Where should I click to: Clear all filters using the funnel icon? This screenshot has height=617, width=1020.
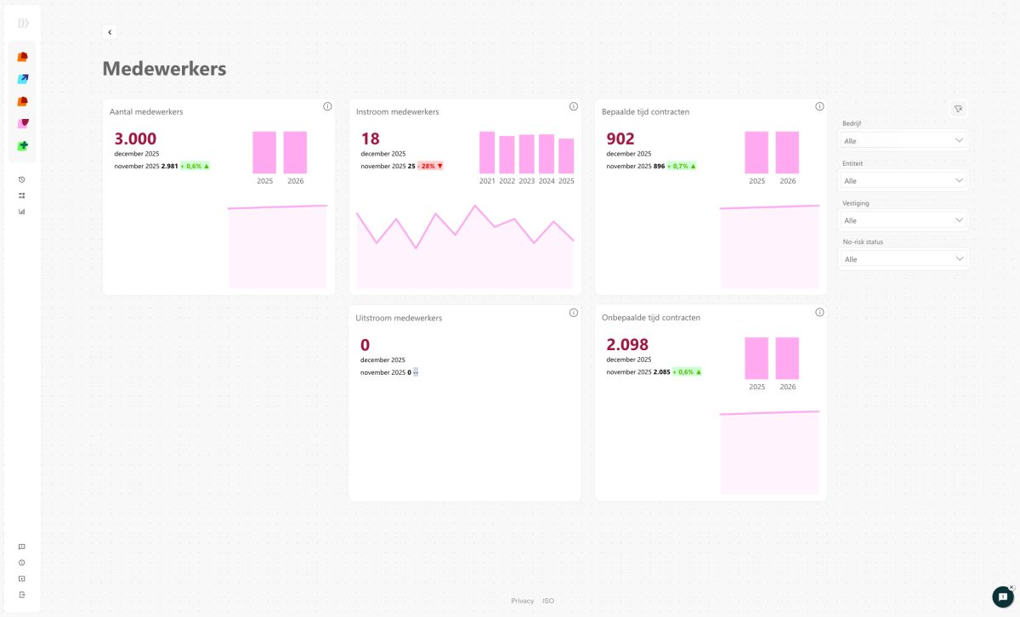pos(958,109)
